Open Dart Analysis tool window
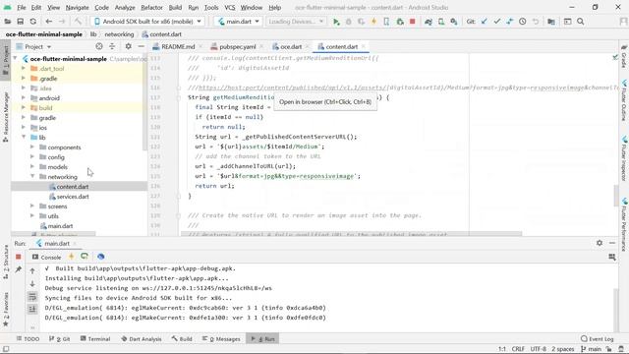Image resolution: width=629 pixels, height=354 pixels. click(x=142, y=338)
